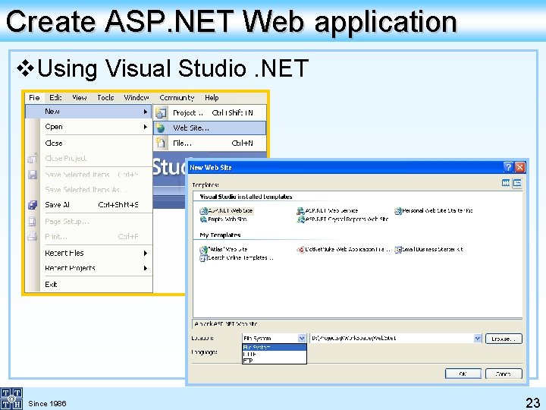The width and height of the screenshot is (546, 410).
Task: Open the project path dropdown arrow
Action: 478,338
